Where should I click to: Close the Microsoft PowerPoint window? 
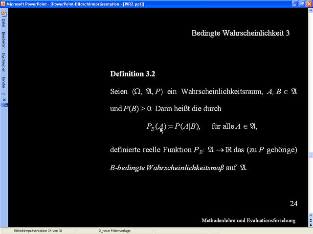[308, 4]
